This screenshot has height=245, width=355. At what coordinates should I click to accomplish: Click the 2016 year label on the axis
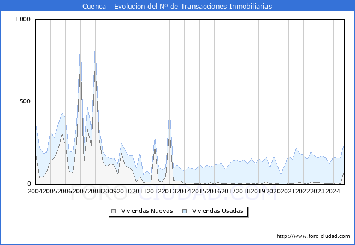point(214,191)
